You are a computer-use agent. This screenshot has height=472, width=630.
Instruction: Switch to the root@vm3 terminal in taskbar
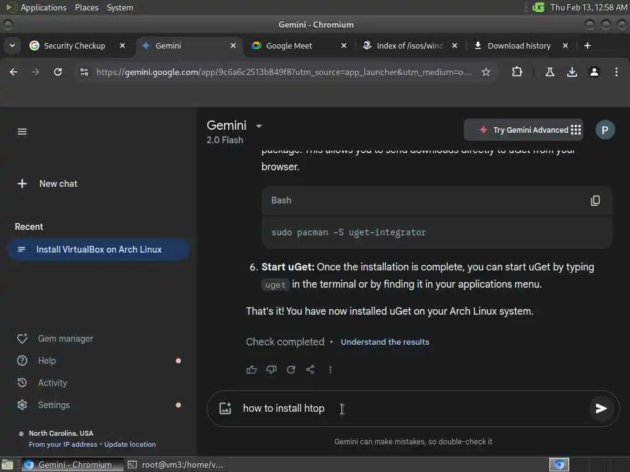click(x=175, y=465)
